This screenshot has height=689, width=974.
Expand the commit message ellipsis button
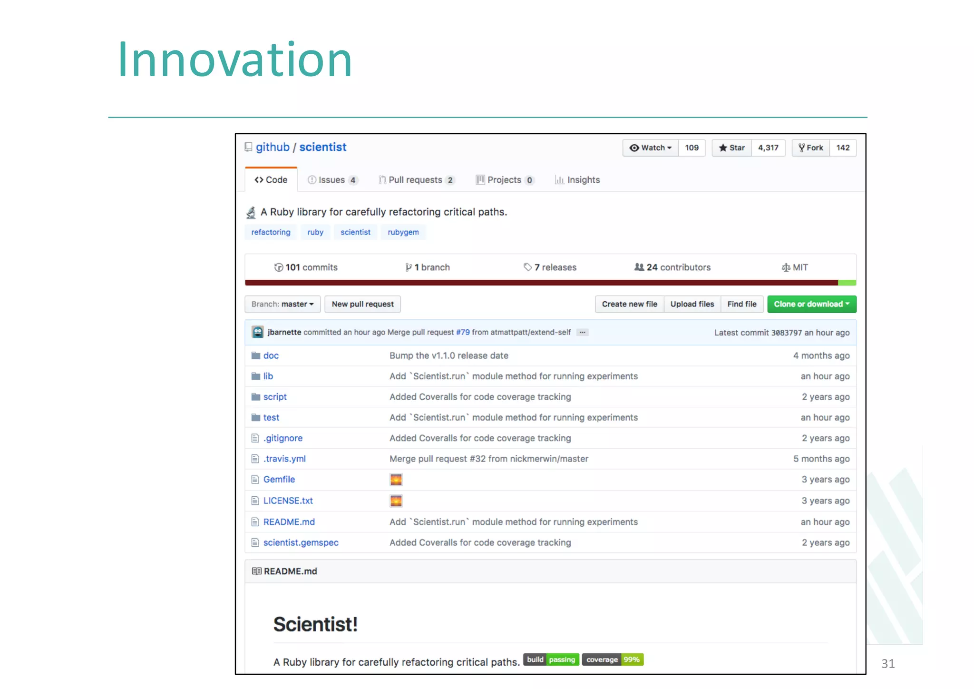(x=583, y=332)
